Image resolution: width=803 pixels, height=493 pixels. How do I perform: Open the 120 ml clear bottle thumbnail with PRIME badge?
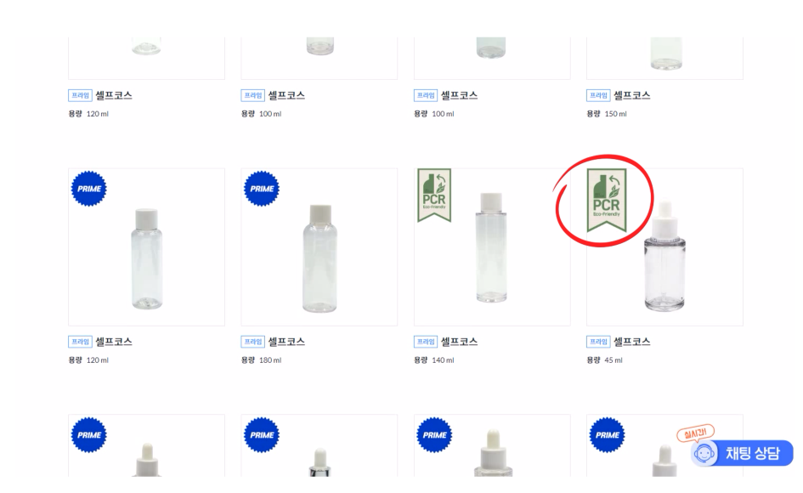click(146, 247)
